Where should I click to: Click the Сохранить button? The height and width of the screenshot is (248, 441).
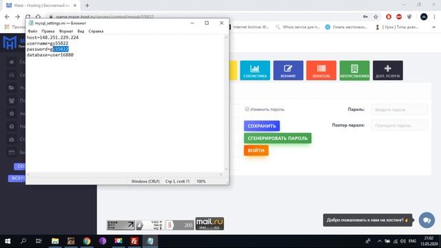[x=262, y=125]
